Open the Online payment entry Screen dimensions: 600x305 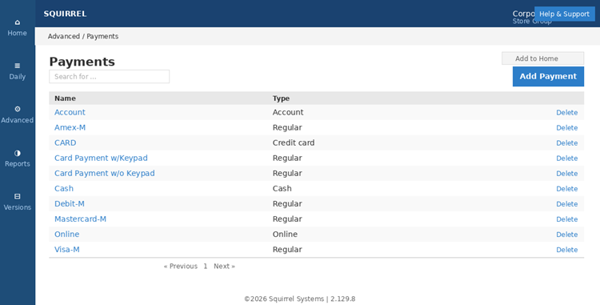(x=67, y=235)
